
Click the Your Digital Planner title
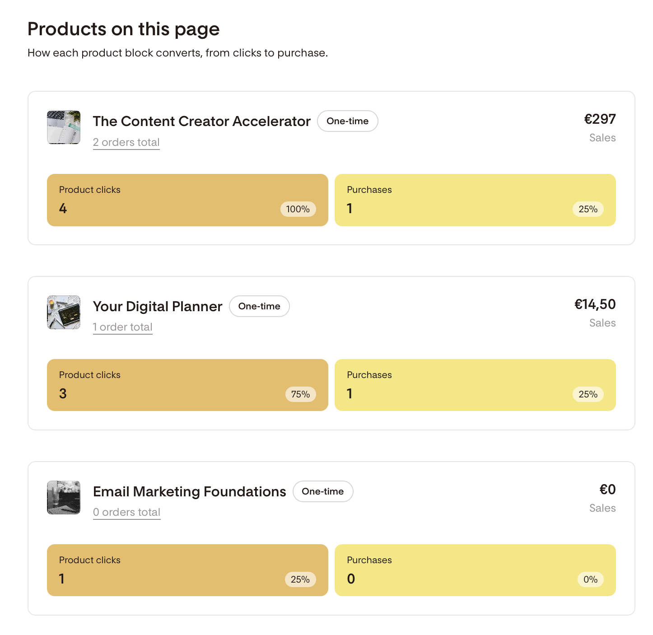click(x=158, y=306)
